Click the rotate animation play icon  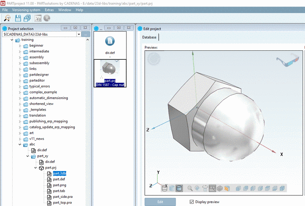pyautogui.click(x=205, y=188)
